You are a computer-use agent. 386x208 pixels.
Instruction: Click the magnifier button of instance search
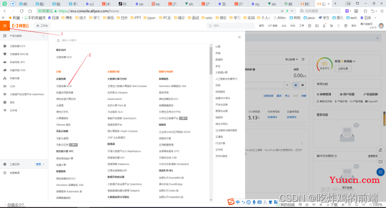point(287,85)
